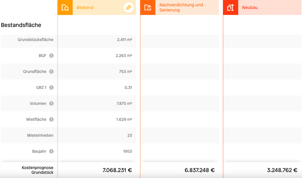
Task: Click the 7.875 m³ volume value
Action: click(124, 103)
